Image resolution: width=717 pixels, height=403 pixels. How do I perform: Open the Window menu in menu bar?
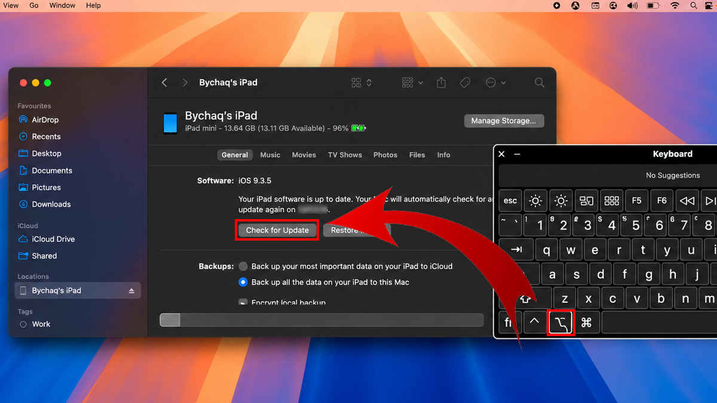[62, 5]
